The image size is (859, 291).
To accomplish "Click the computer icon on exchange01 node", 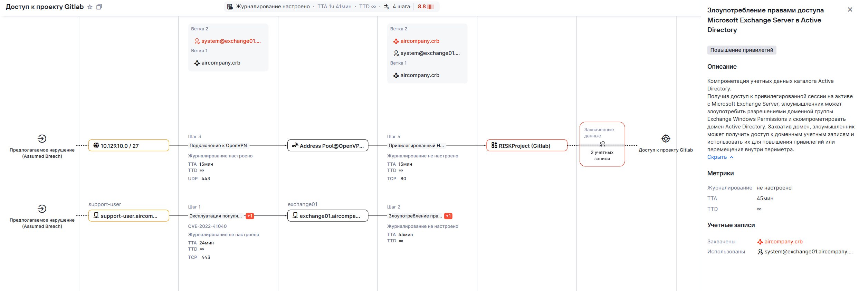I will coord(295,215).
